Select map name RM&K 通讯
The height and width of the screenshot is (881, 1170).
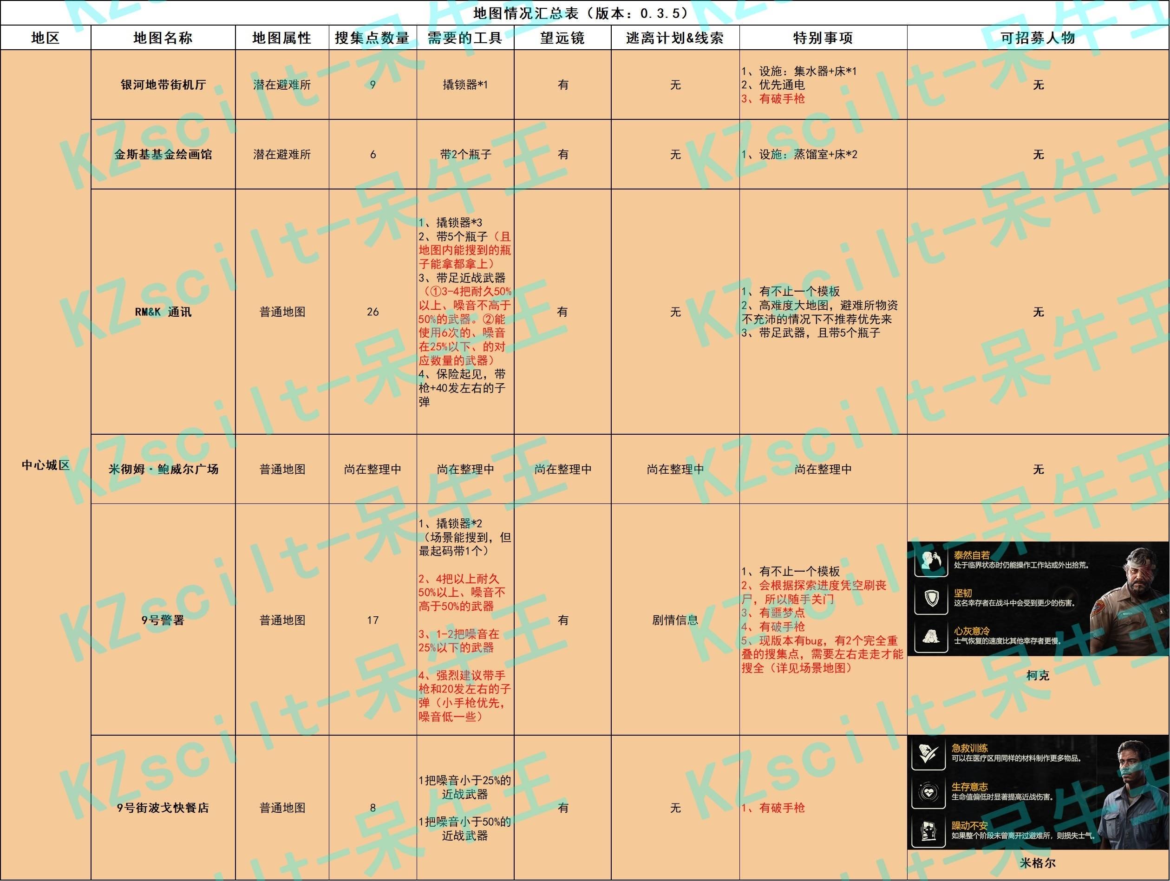pyautogui.click(x=163, y=312)
